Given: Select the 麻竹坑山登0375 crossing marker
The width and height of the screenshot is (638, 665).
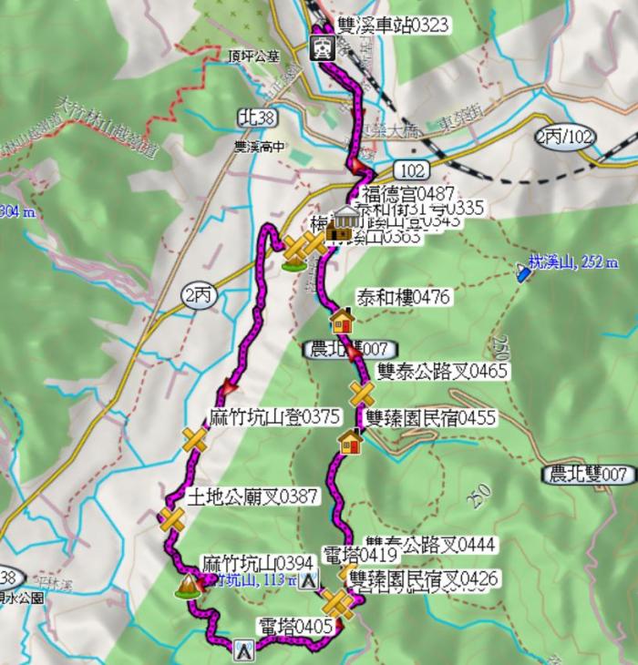Looking at the screenshot, I should pyautogui.click(x=195, y=440).
